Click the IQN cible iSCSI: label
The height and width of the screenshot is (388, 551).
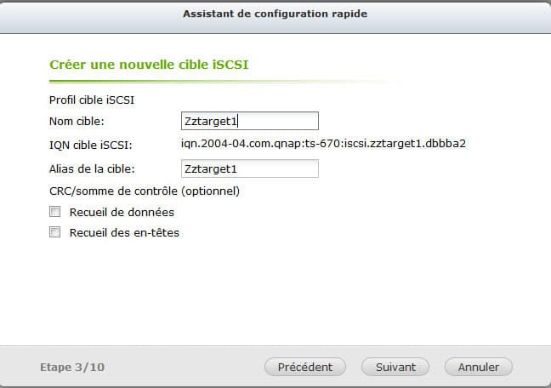tap(91, 145)
